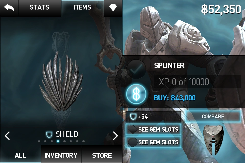Select the All filter tab
This screenshot has width=245, height=163.
point(20,155)
